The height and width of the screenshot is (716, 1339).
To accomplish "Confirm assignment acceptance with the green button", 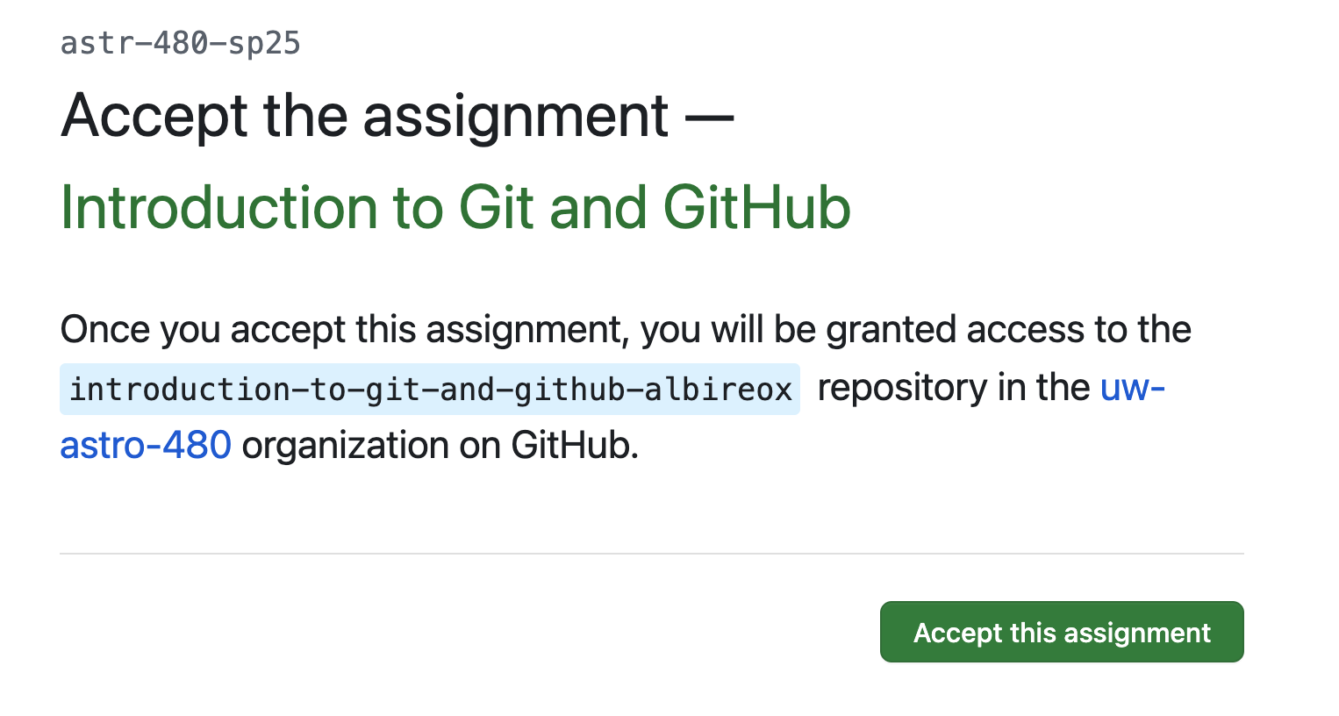I will pyautogui.click(x=1061, y=632).
